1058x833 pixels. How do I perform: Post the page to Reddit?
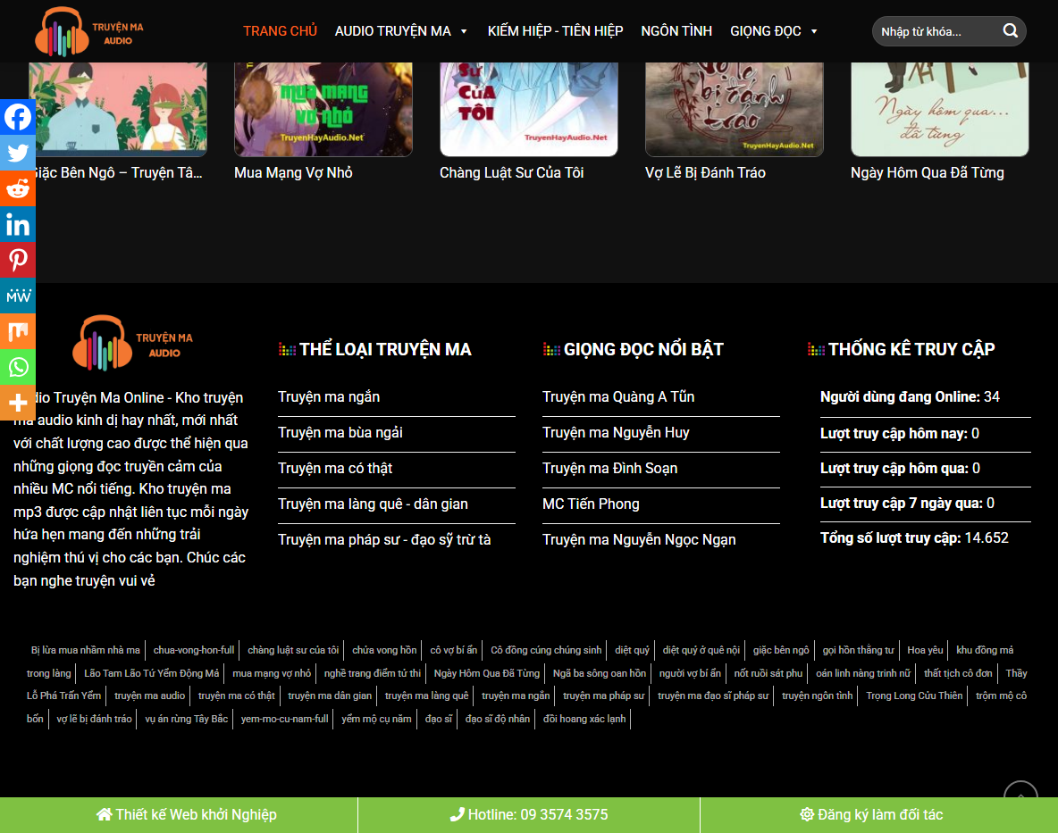pyautogui.click(x=18, y=188)
